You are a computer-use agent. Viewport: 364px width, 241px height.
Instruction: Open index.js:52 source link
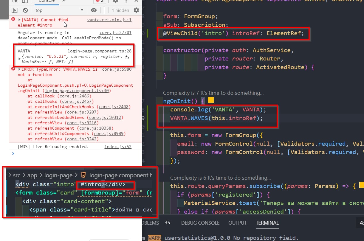tap(118, 147)
